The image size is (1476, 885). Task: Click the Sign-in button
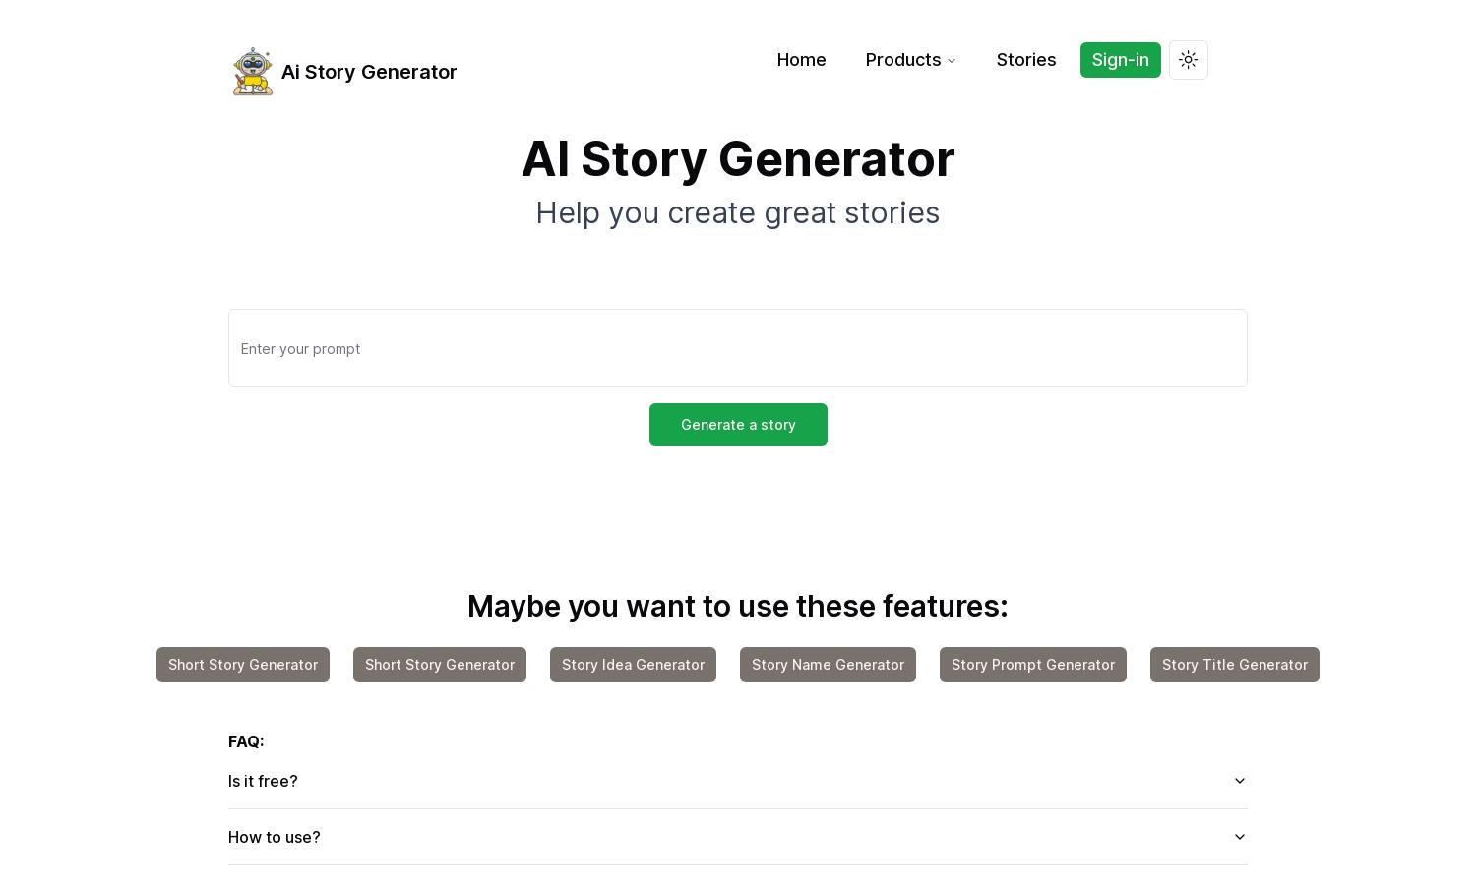[1120, 60]
